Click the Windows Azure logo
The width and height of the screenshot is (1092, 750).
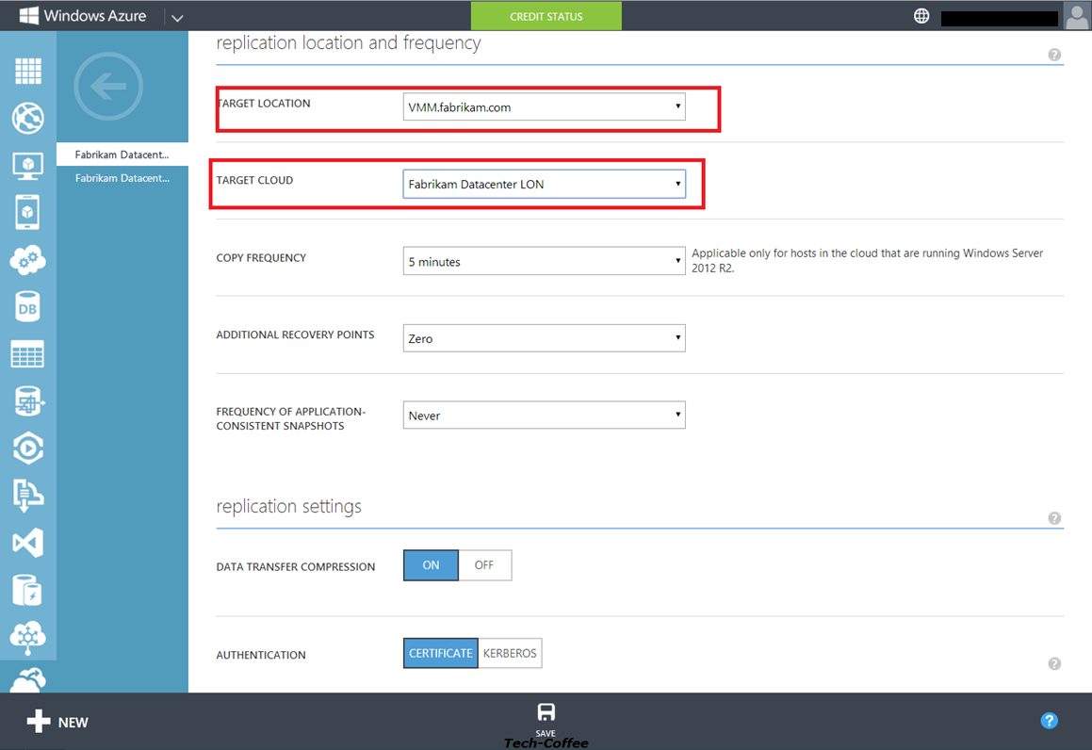click(83, 15)
